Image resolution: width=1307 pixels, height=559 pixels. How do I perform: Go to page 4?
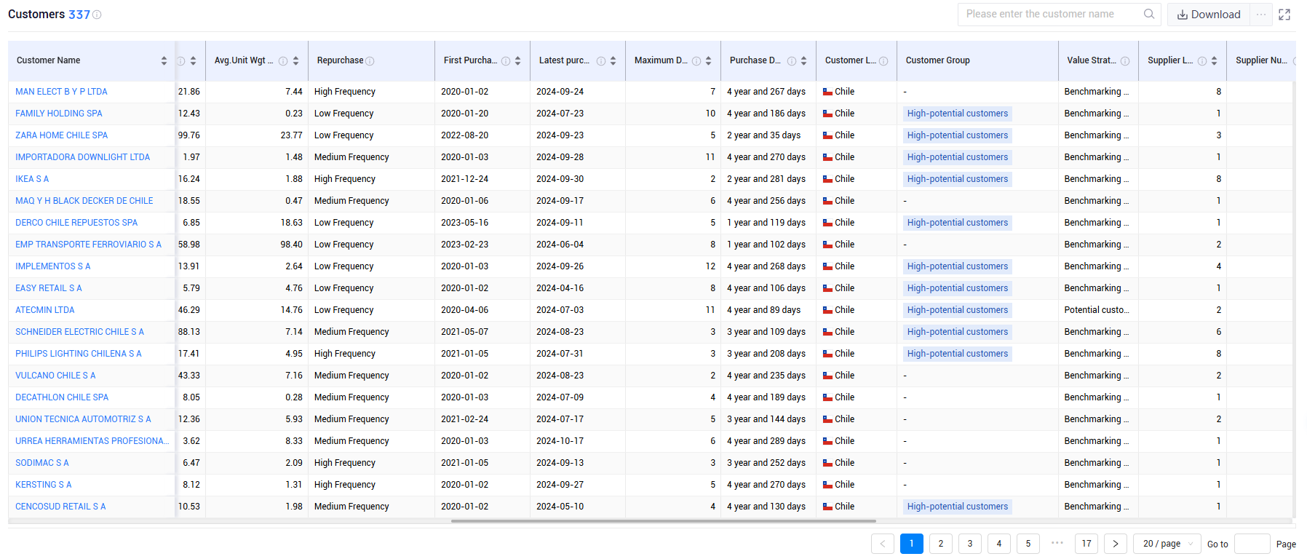[999, 544]
